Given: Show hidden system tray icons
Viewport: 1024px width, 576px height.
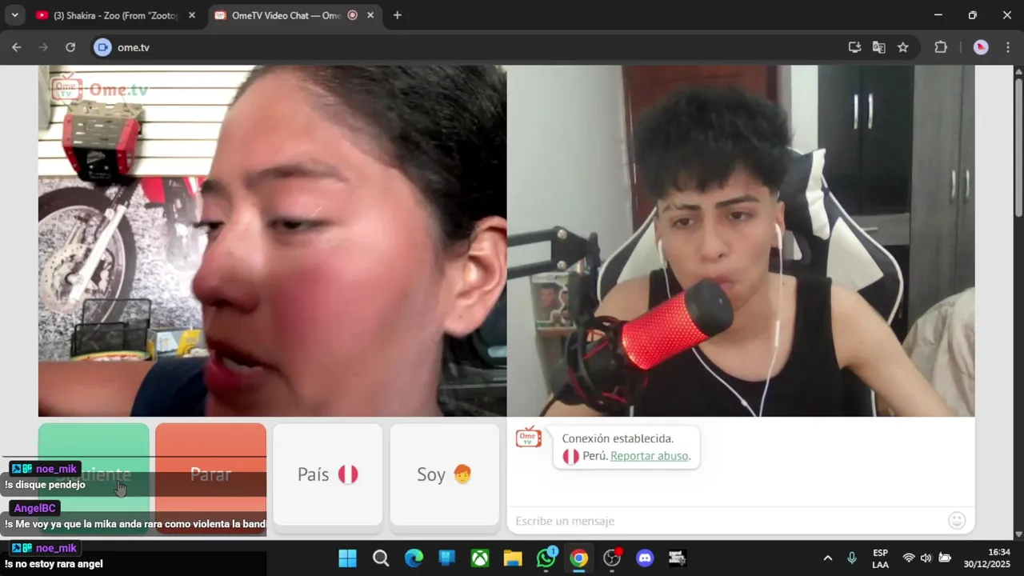Looking at the screenshot, I should click(x=828, y=558).
